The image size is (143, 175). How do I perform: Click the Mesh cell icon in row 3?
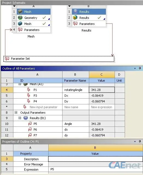20,24
